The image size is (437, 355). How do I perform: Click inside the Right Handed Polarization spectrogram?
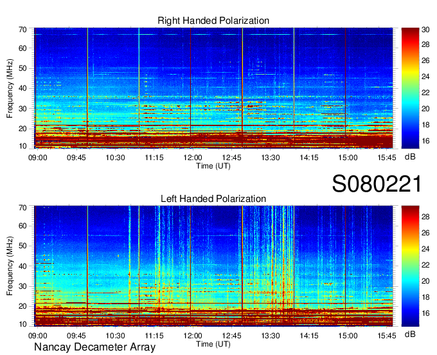213,88
